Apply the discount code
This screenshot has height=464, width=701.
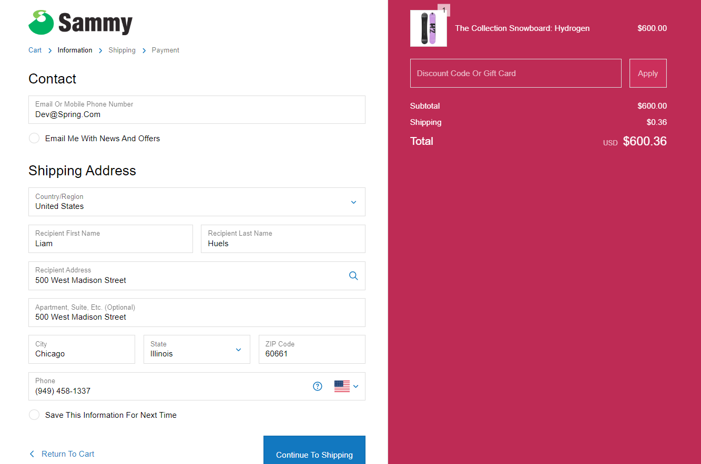(647, 73)
